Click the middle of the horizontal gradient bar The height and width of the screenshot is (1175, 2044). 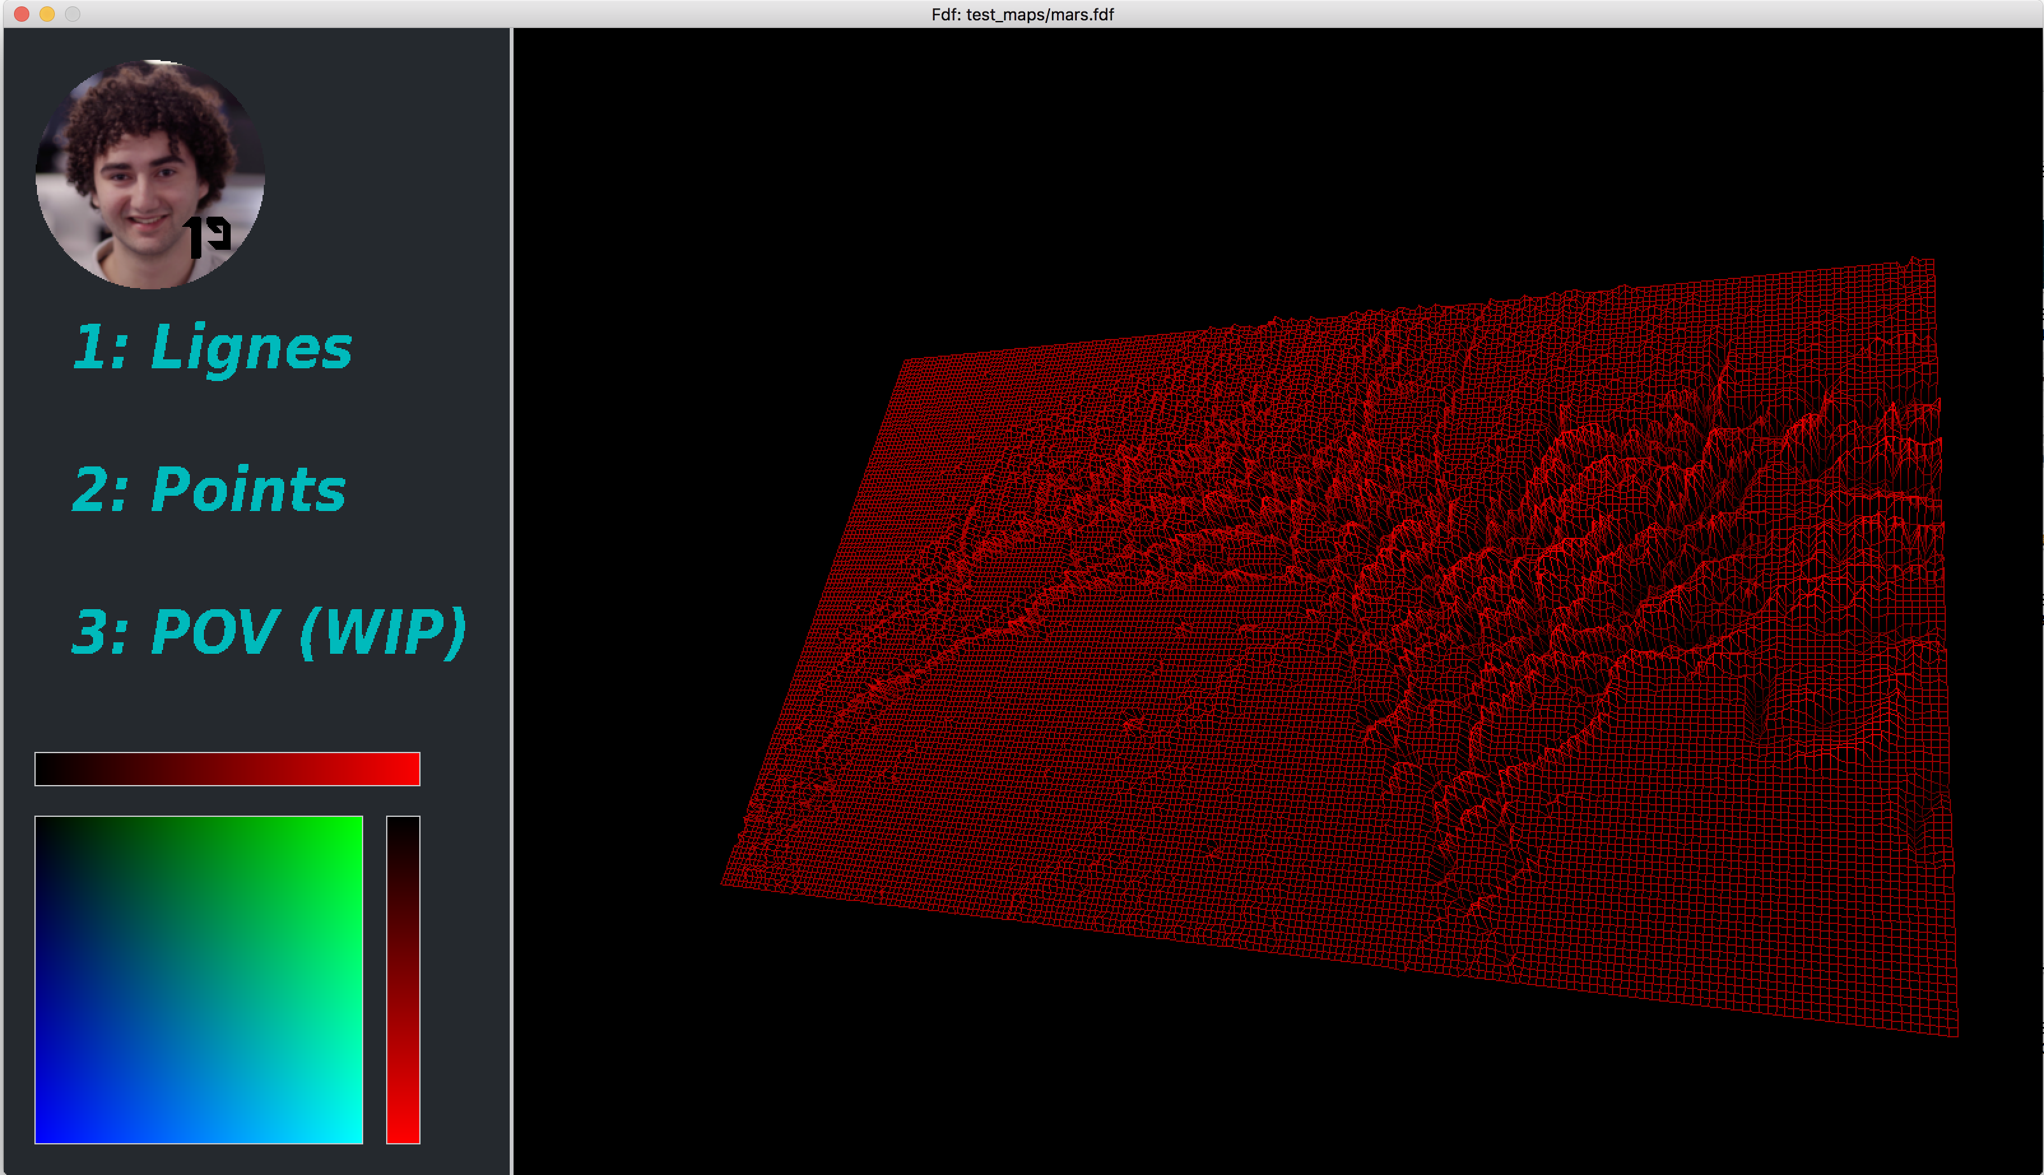tap(227, 769)
